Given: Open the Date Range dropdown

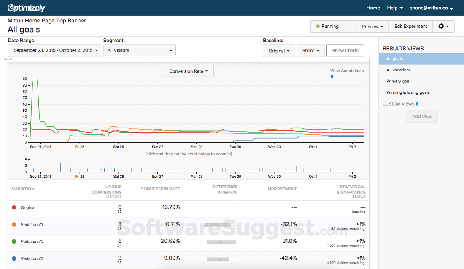Looking at the screenshot, I should (54, 50).
